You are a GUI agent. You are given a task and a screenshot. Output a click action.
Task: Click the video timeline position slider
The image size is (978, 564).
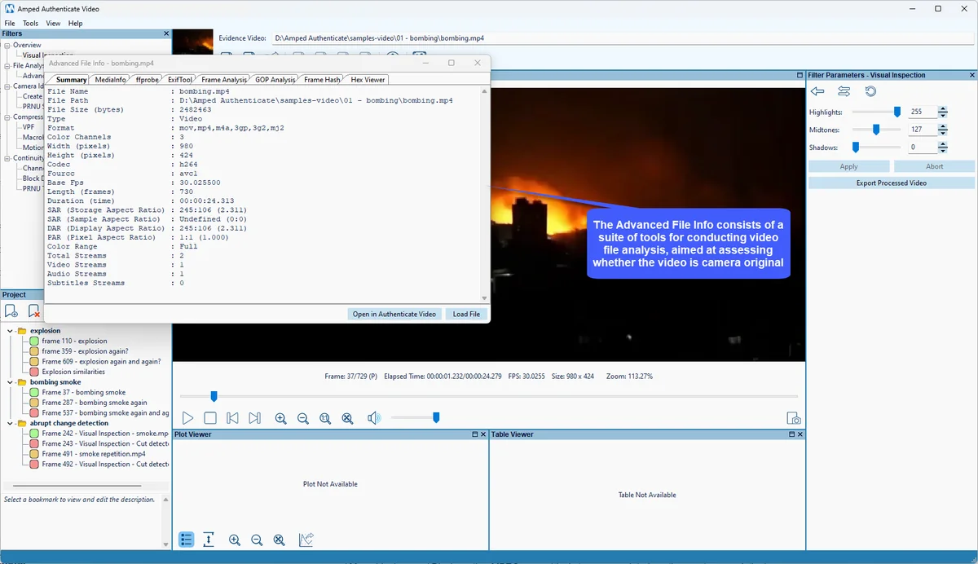click(x=214, y=396)
